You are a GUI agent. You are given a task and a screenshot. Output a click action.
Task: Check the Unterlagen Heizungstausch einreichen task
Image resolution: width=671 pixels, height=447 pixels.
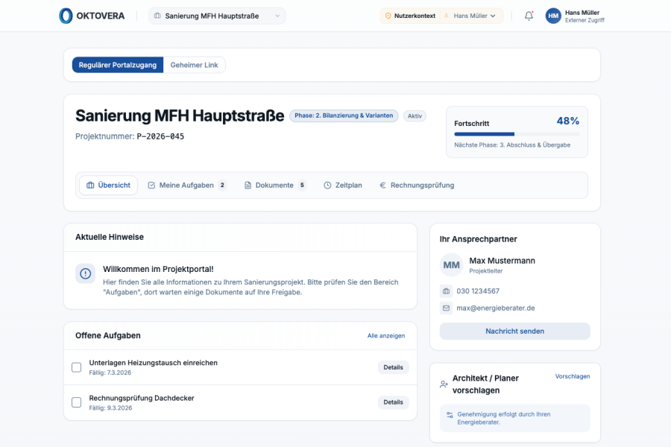click(76, 367)
